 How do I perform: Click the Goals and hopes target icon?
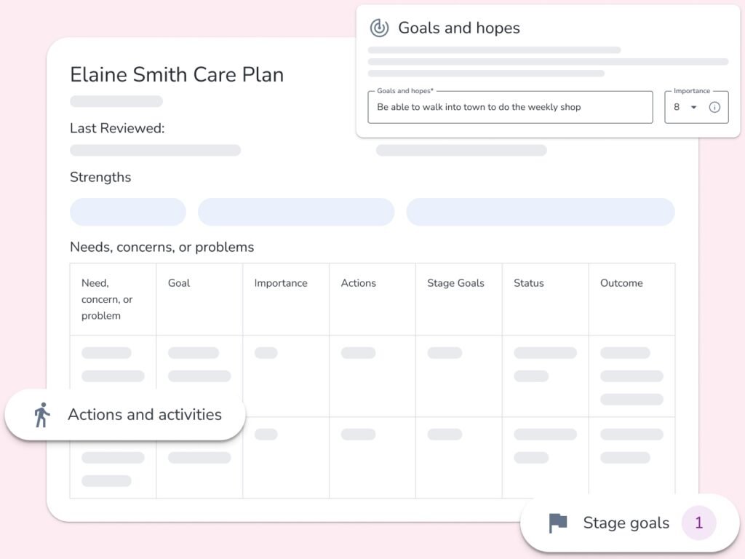379,28
